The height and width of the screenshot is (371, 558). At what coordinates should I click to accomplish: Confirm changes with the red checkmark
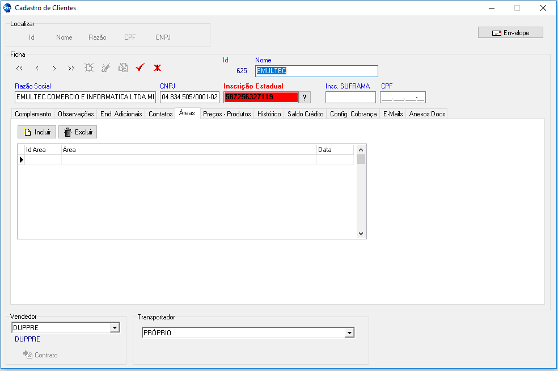[x=140, y=68]
